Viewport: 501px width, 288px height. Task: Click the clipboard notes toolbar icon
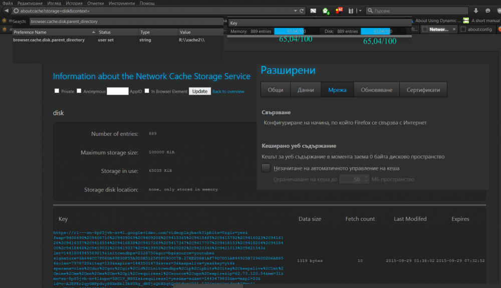pyautogui.click(x=351, y=11)
